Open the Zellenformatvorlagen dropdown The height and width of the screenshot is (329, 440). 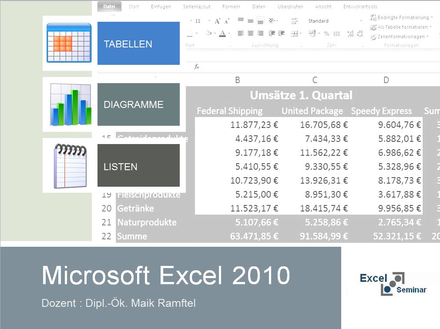click(x=399, y=37)
